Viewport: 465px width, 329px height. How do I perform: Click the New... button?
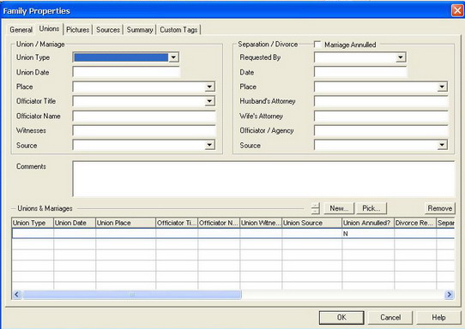pyautogui.click(x=339, y=208)
